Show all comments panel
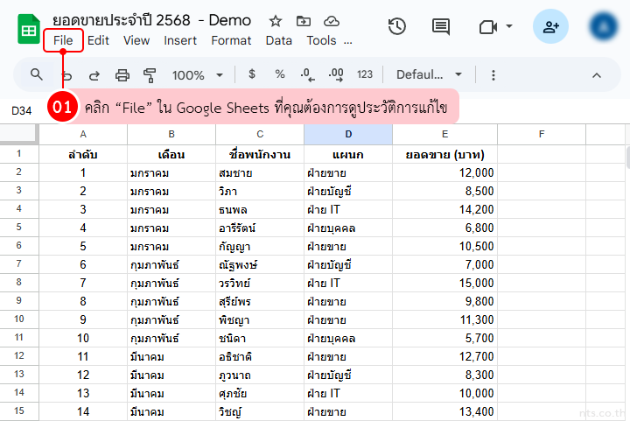The image size is (630, 421). click(x=442, y=26)
